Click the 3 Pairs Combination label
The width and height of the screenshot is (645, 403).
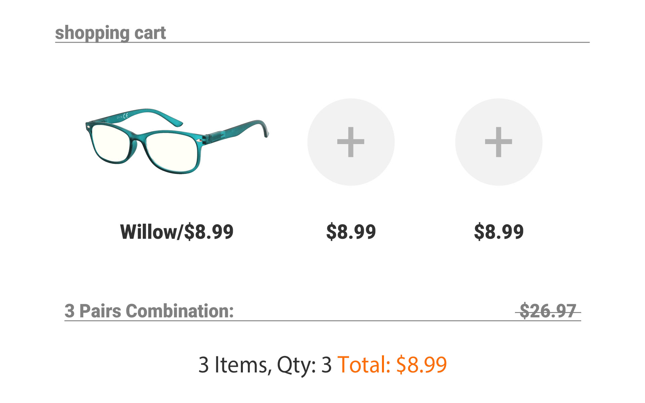coord(149,311)
